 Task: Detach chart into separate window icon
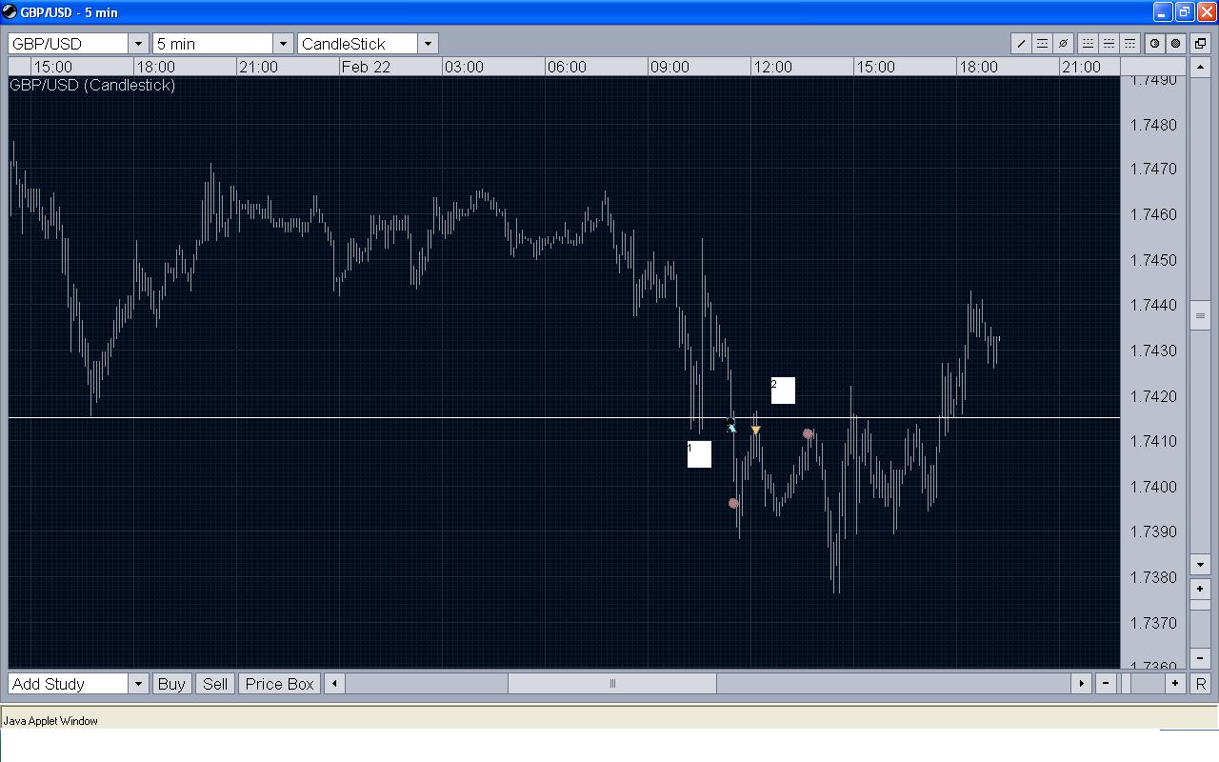[1200, 44]
